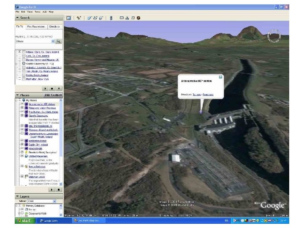Toggle the Terrain layer checkbox
304x228 pixels.
pyautogui.click(x=22, y=209)
